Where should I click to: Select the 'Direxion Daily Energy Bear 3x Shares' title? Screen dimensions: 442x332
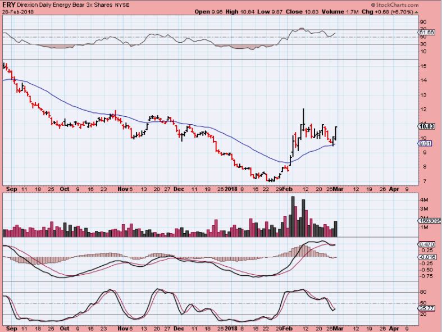tap(65, 5)
